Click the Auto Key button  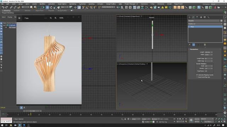tap(197, 119)
